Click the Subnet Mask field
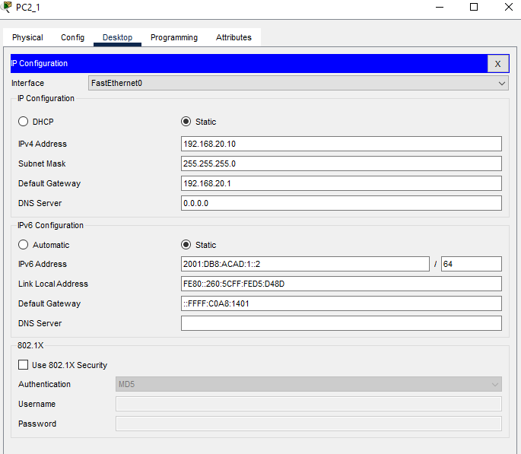The image size is (521, 454). (341, 164)
